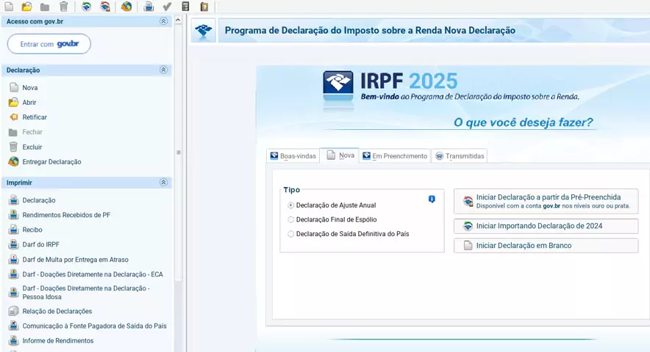Click the printer toolbar icon
Viewport: 650px width, 352px height.
[149, 6]
